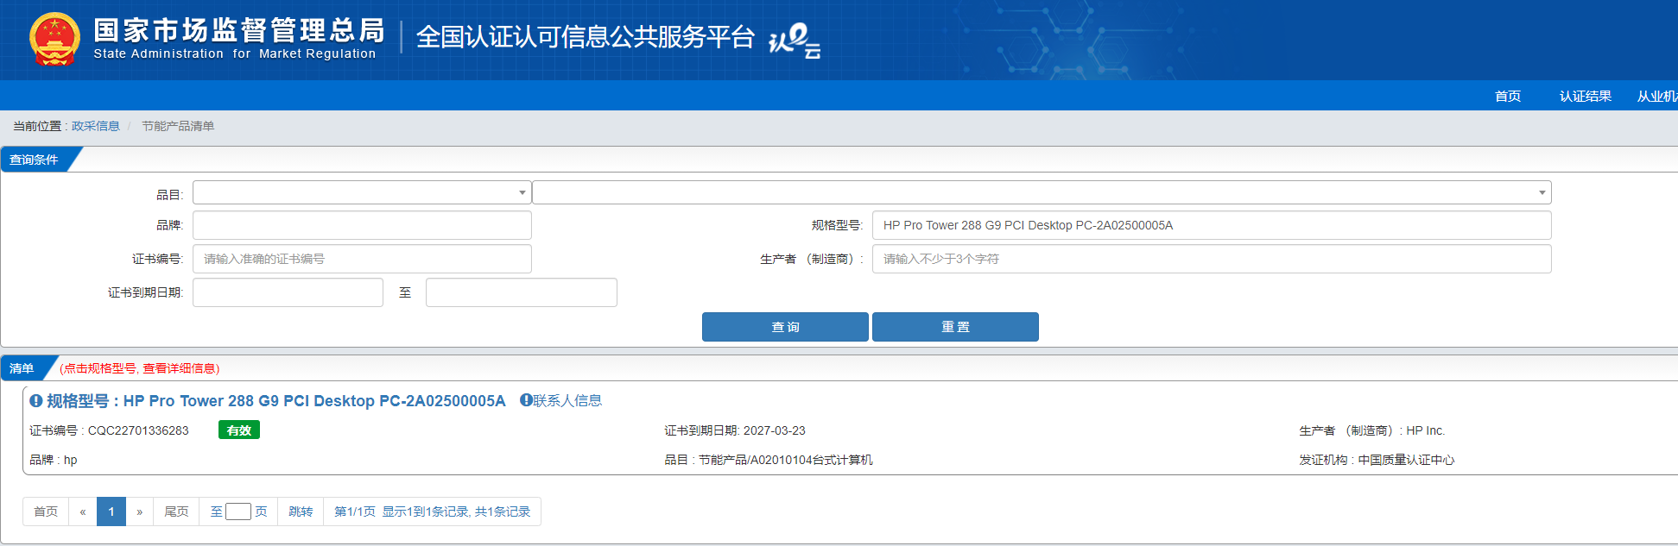
Task: Focus the 生产者（制造商）input field
Action: (1212, 259)
